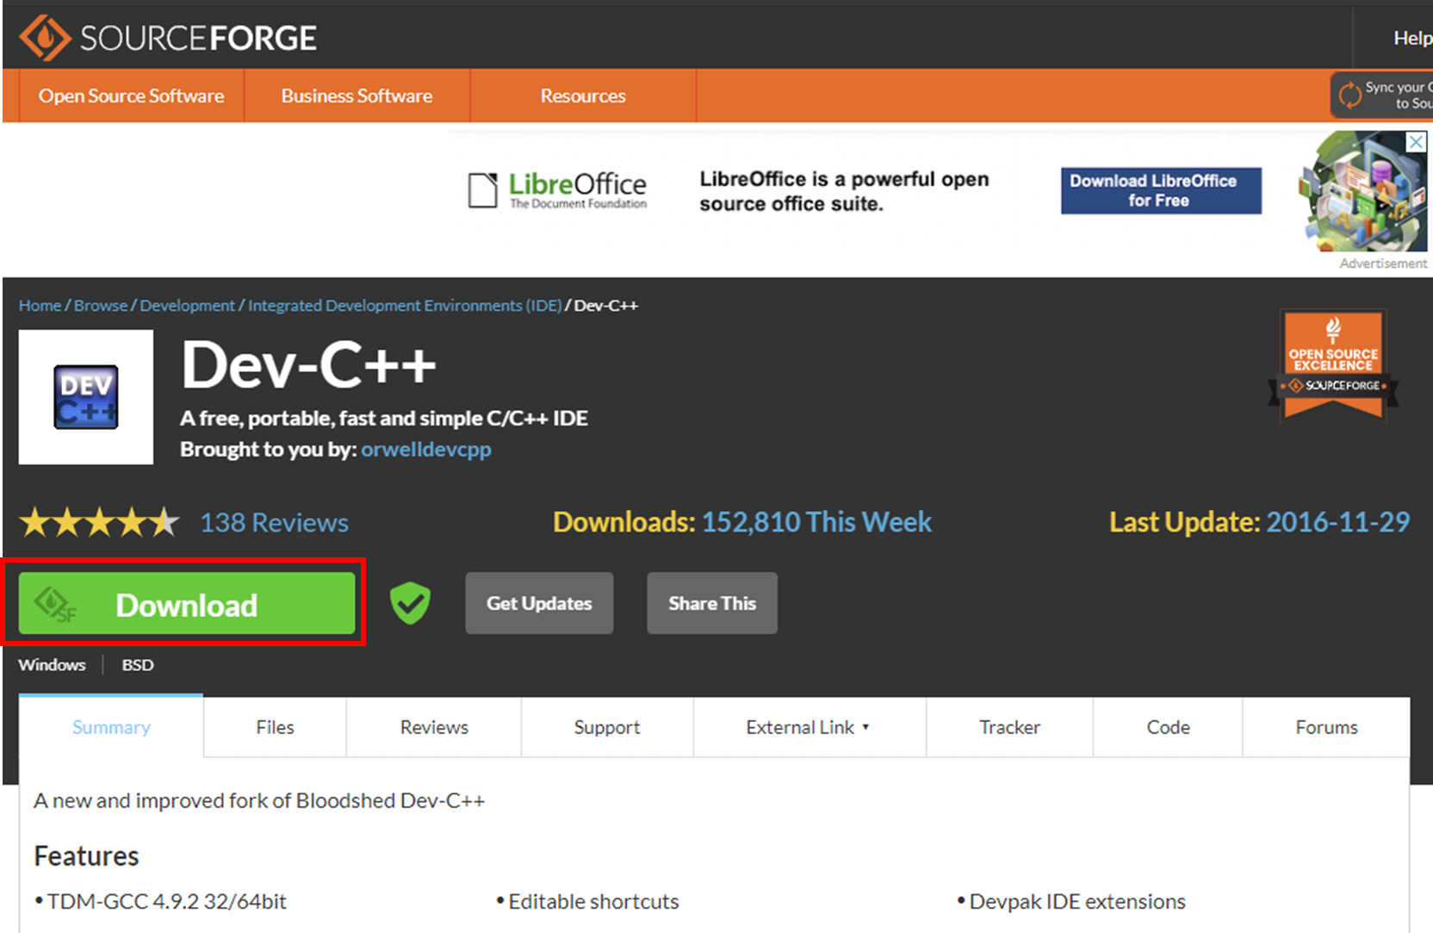Click 'Devpak IDE extensions' feature text
This screenshot has height=933, width=1433.
pyautogui.click(x=1077, y=901)
